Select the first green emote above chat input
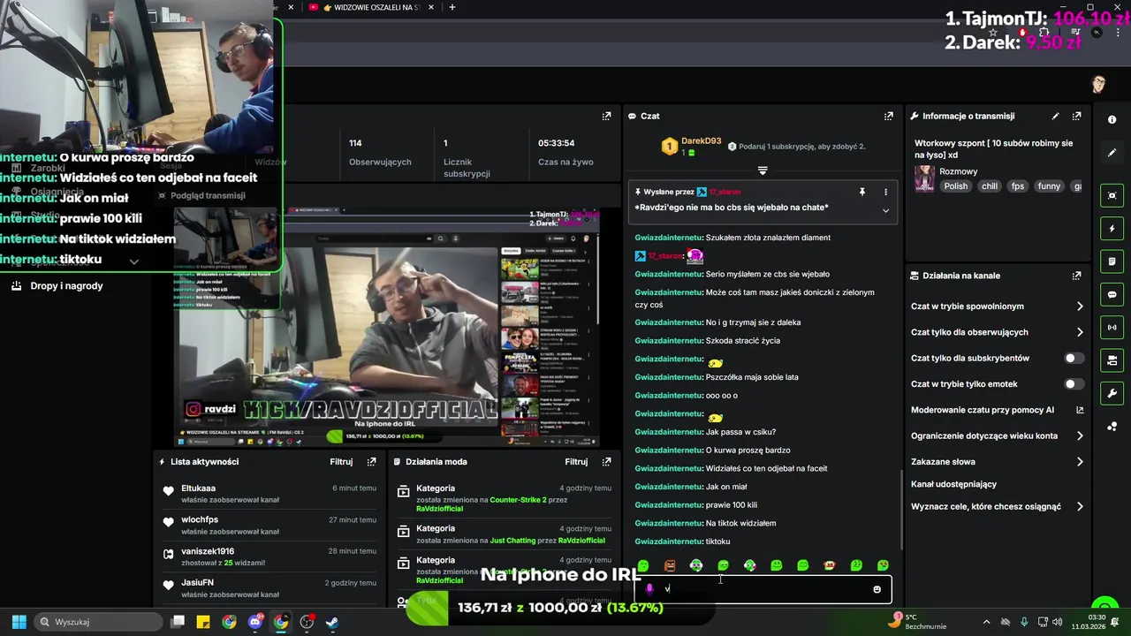This screenshot has width=1131, height=636. pos(643,565)
